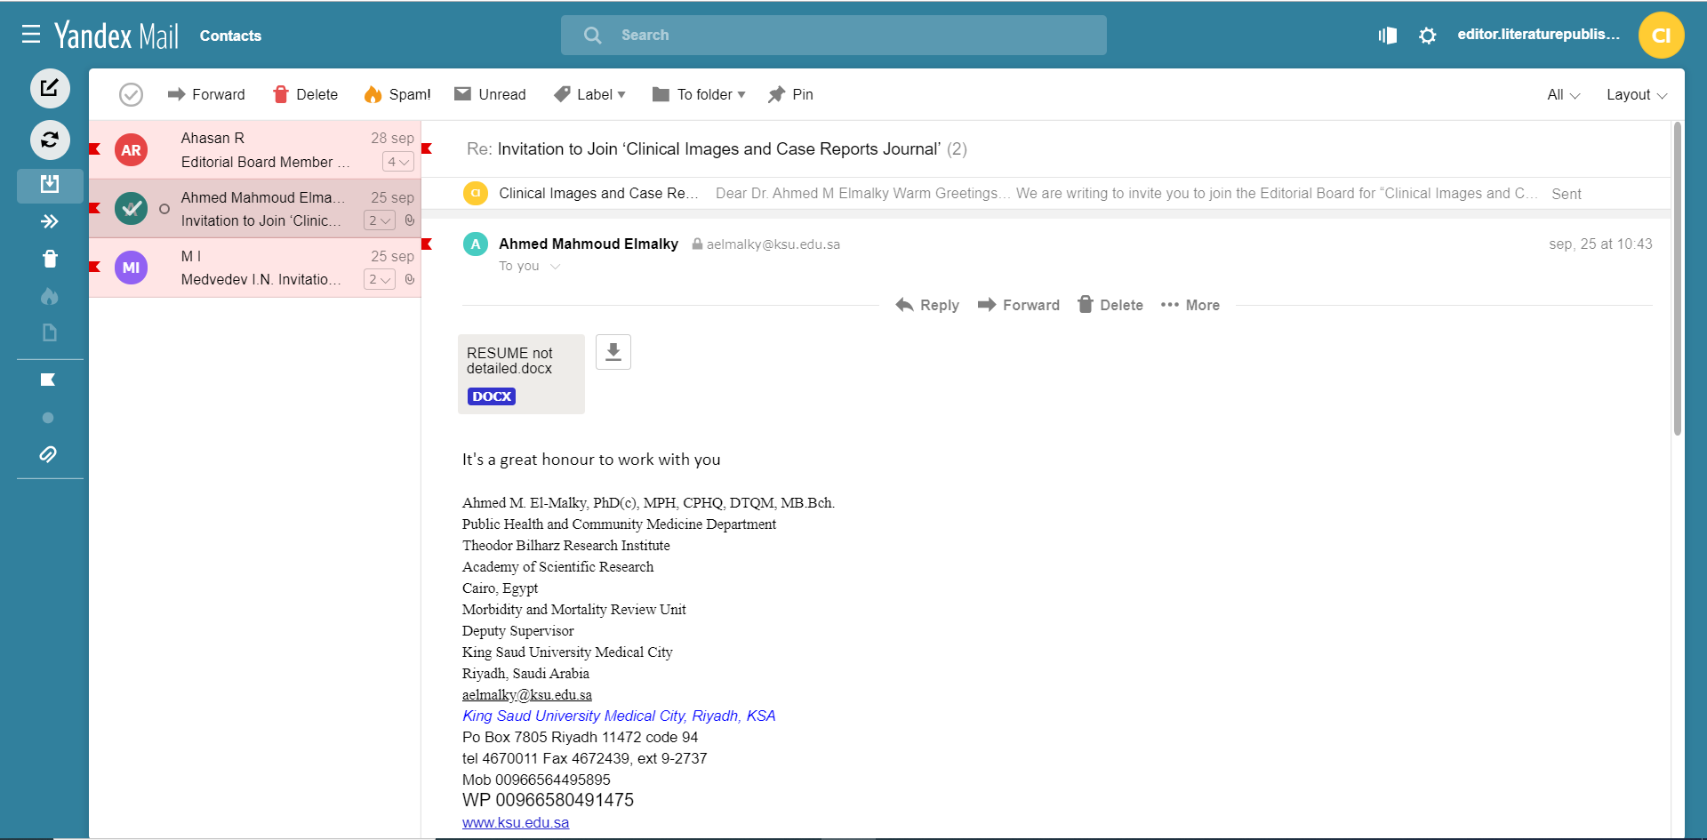1707x840 pixels.
Task: Toggle the unread dot on Ahmed's message
Action: pos(164,209)
